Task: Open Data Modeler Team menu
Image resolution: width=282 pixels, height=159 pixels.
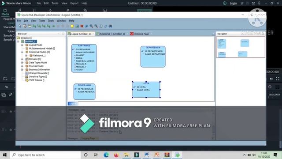Action: tap(42, 21)
